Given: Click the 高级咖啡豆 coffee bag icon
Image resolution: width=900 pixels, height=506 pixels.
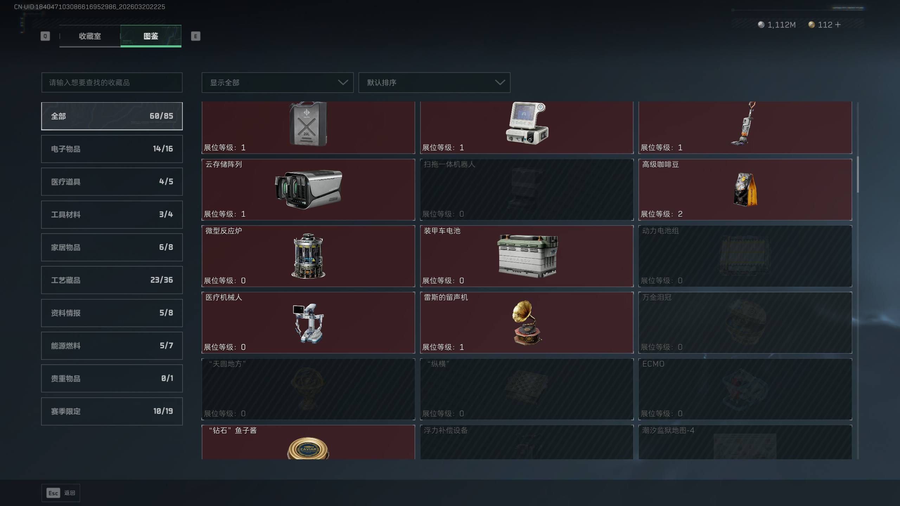Looking at the screenshot, I should [x=745, y=189].
